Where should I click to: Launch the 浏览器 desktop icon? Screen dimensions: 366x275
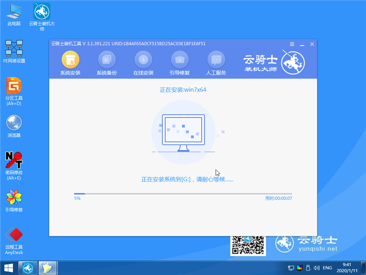pos(14,126)
